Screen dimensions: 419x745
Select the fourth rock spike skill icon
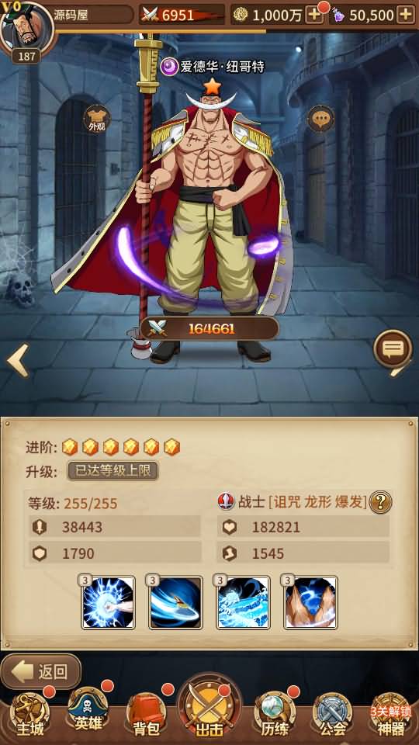tap(310, 603)
